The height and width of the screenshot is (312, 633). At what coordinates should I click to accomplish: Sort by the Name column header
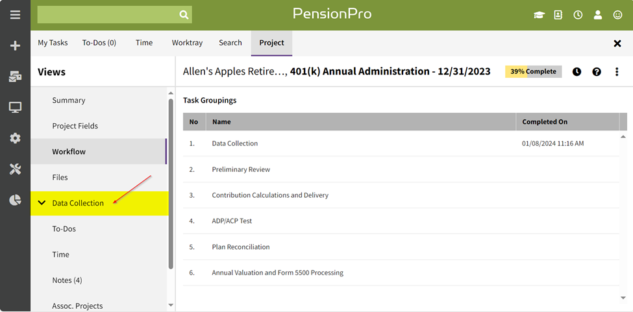point(361,122)
